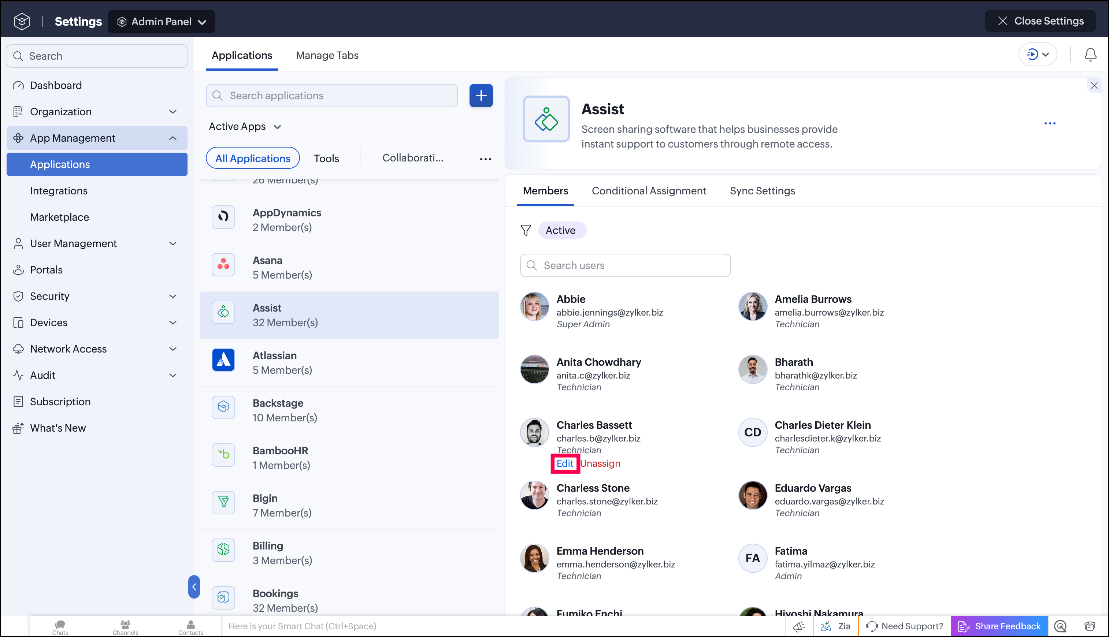
Task: Select the All Applications category pill
Action: pos(252,159)
